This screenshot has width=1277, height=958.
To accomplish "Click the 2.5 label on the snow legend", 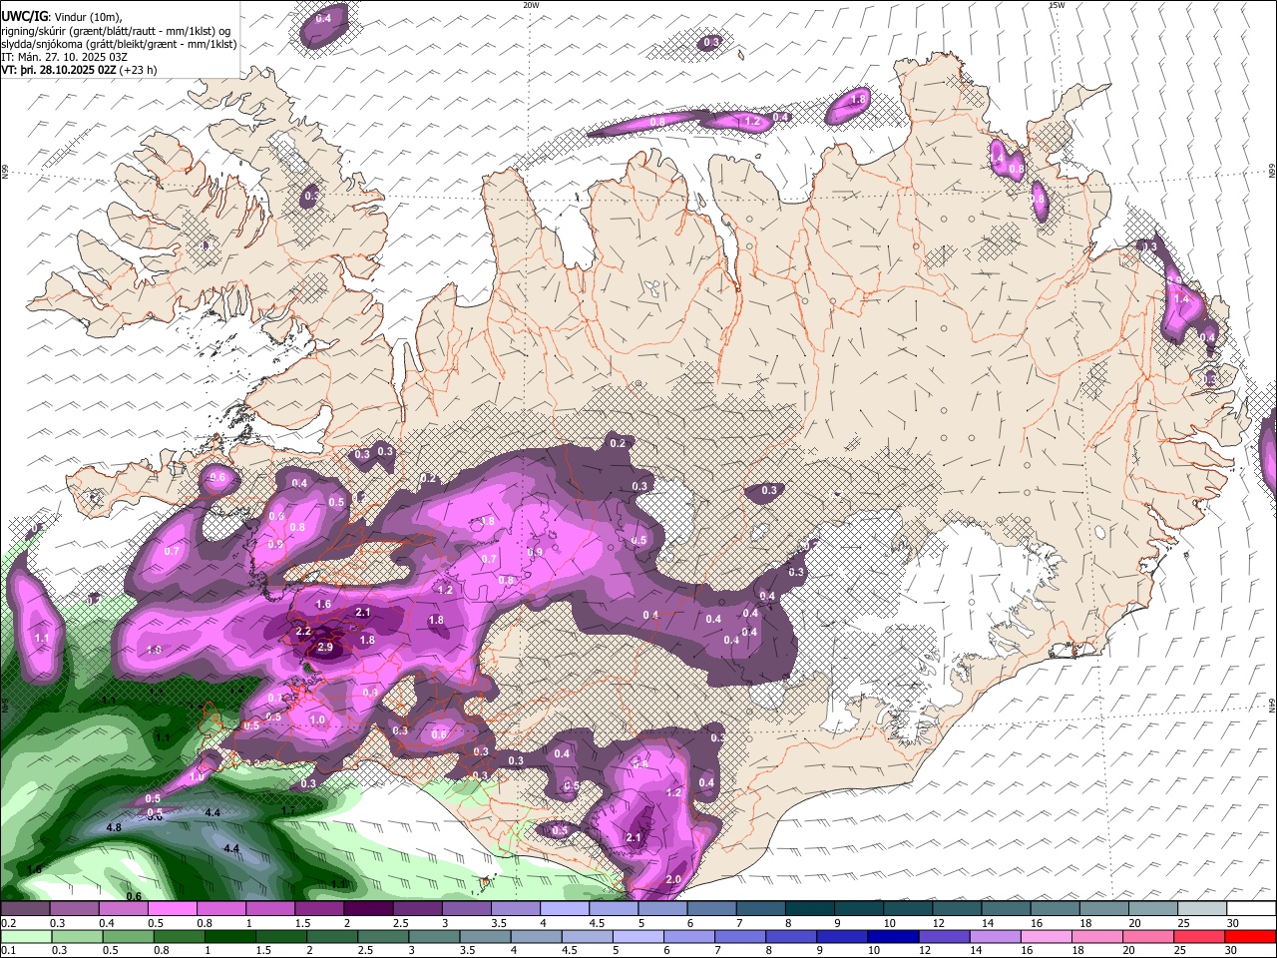I will (x=400, y=923).
